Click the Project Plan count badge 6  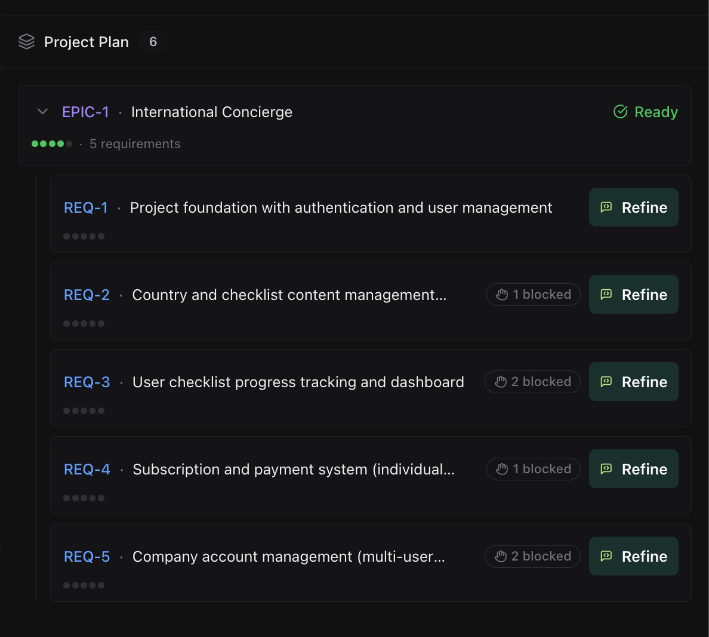[x=153, y=42]
